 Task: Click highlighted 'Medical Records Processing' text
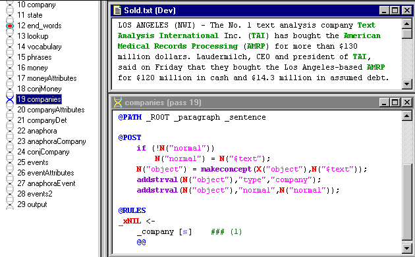click(x=178, y=46)
